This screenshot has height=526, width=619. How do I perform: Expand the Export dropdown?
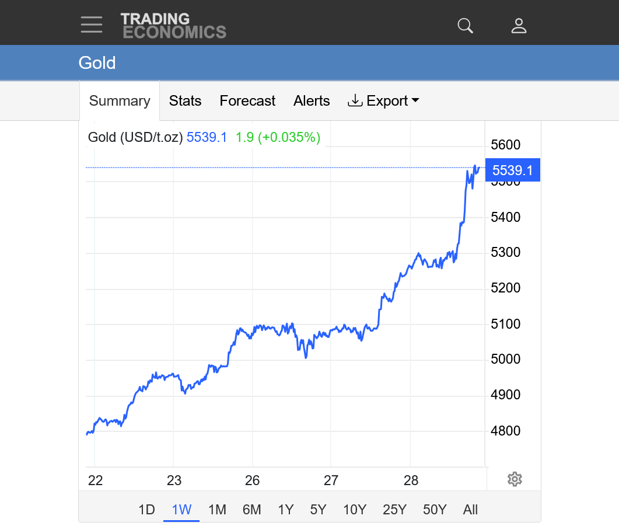point(384,101)
